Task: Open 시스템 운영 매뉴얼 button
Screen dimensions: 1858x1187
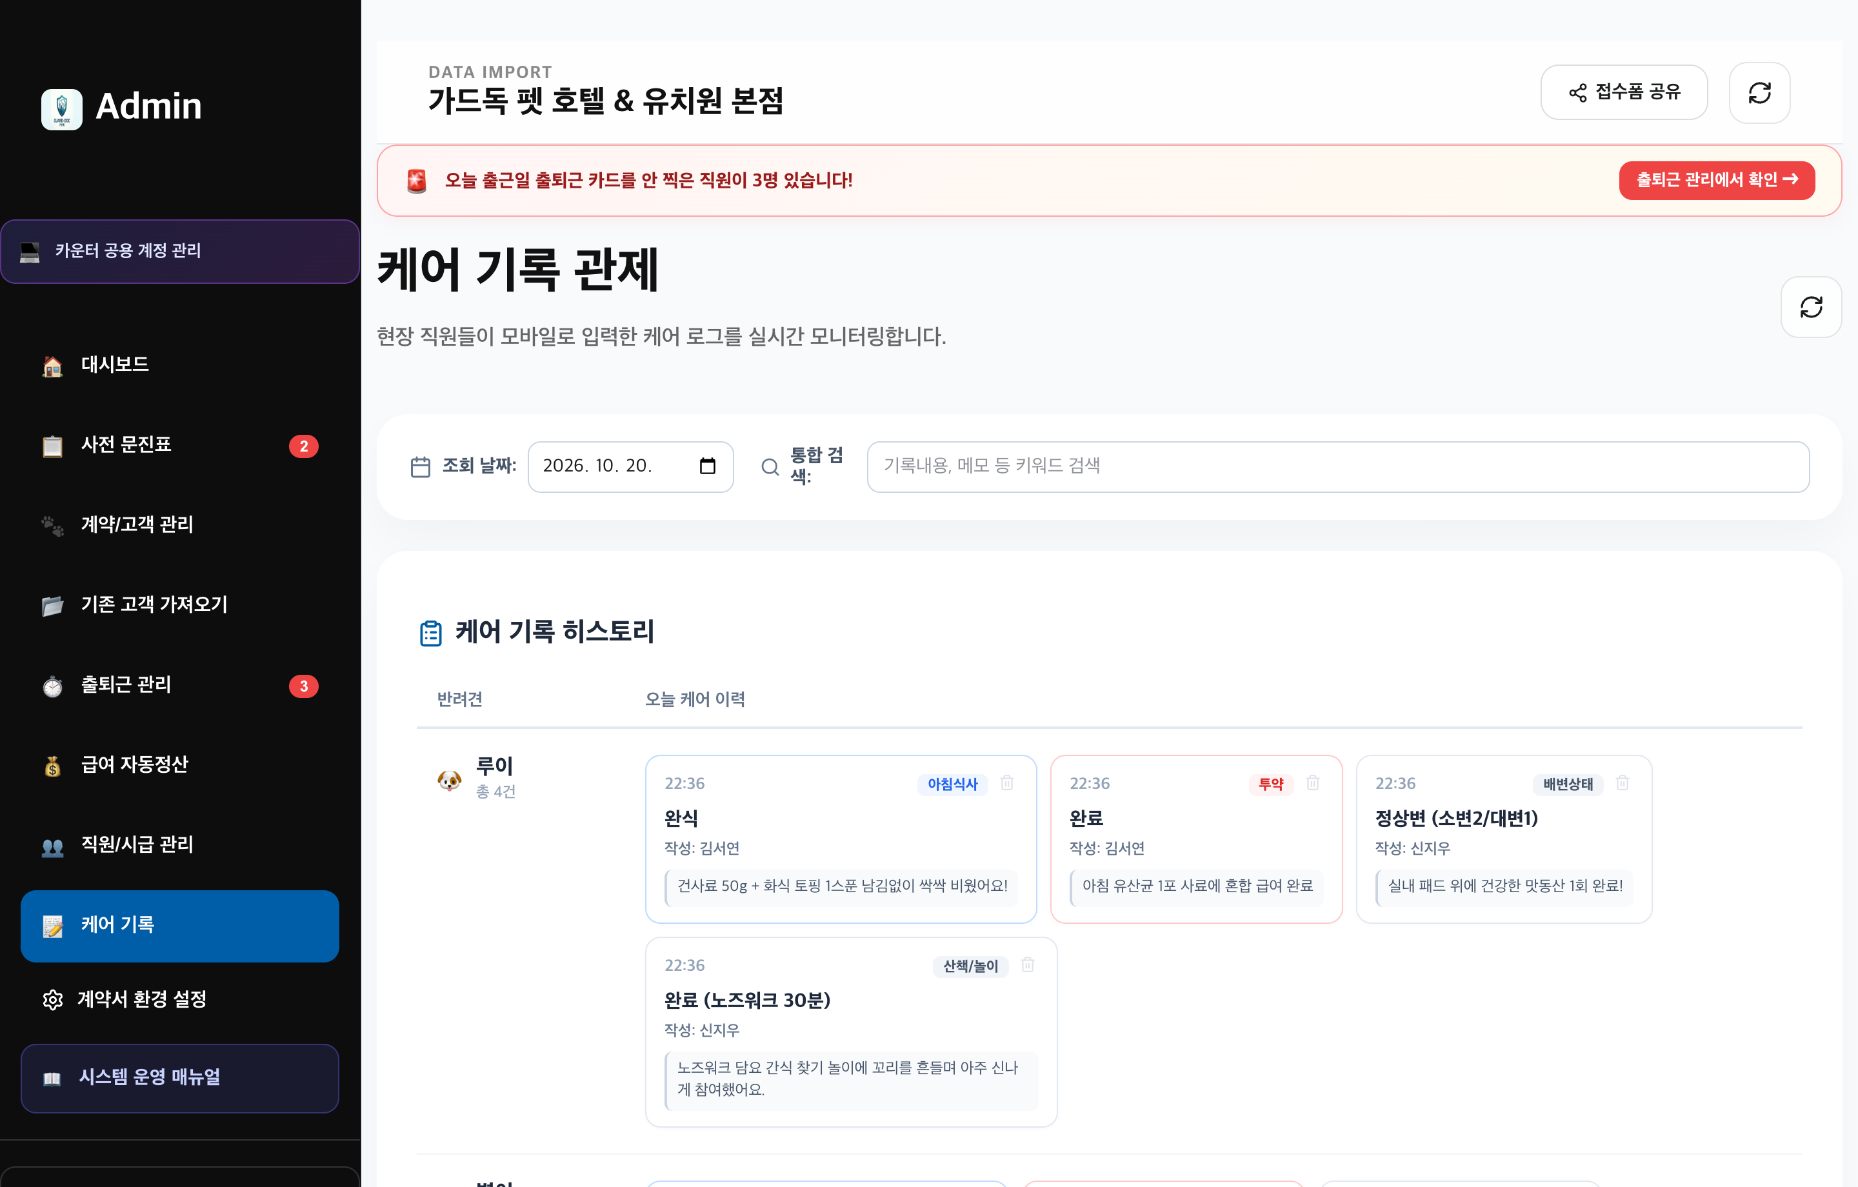Action: click(x=180, y=1078)
